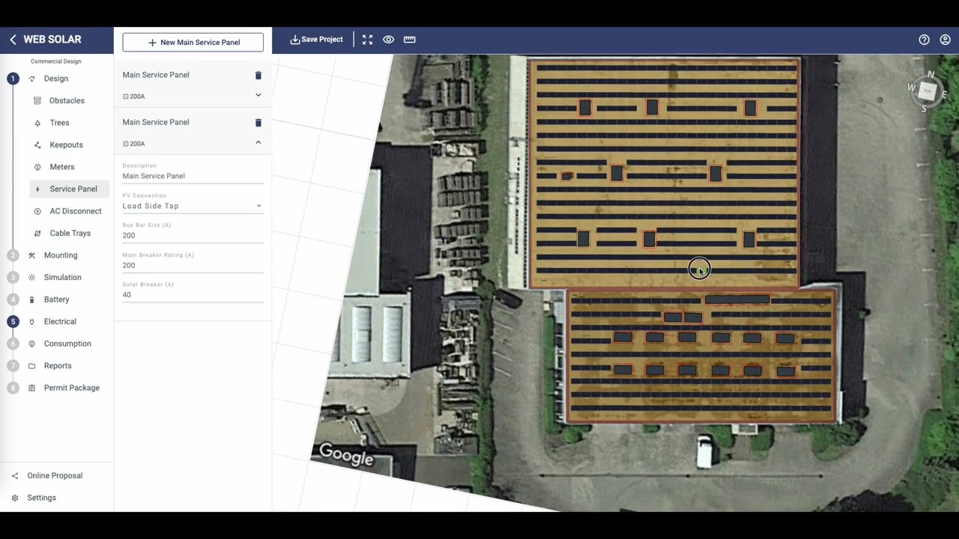Click the Solar Breaker field
The height and width of the screenshot is (539, 959).
click(x=193, y=295)
